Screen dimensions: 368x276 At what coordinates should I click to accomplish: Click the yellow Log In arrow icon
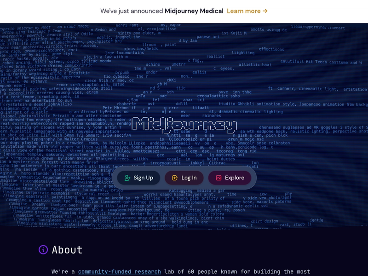click(175, 178)
